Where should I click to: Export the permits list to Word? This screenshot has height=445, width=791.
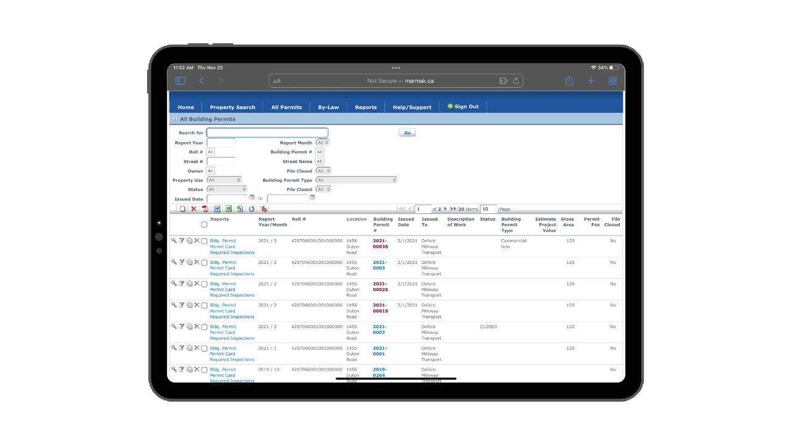tap(217, 209)
